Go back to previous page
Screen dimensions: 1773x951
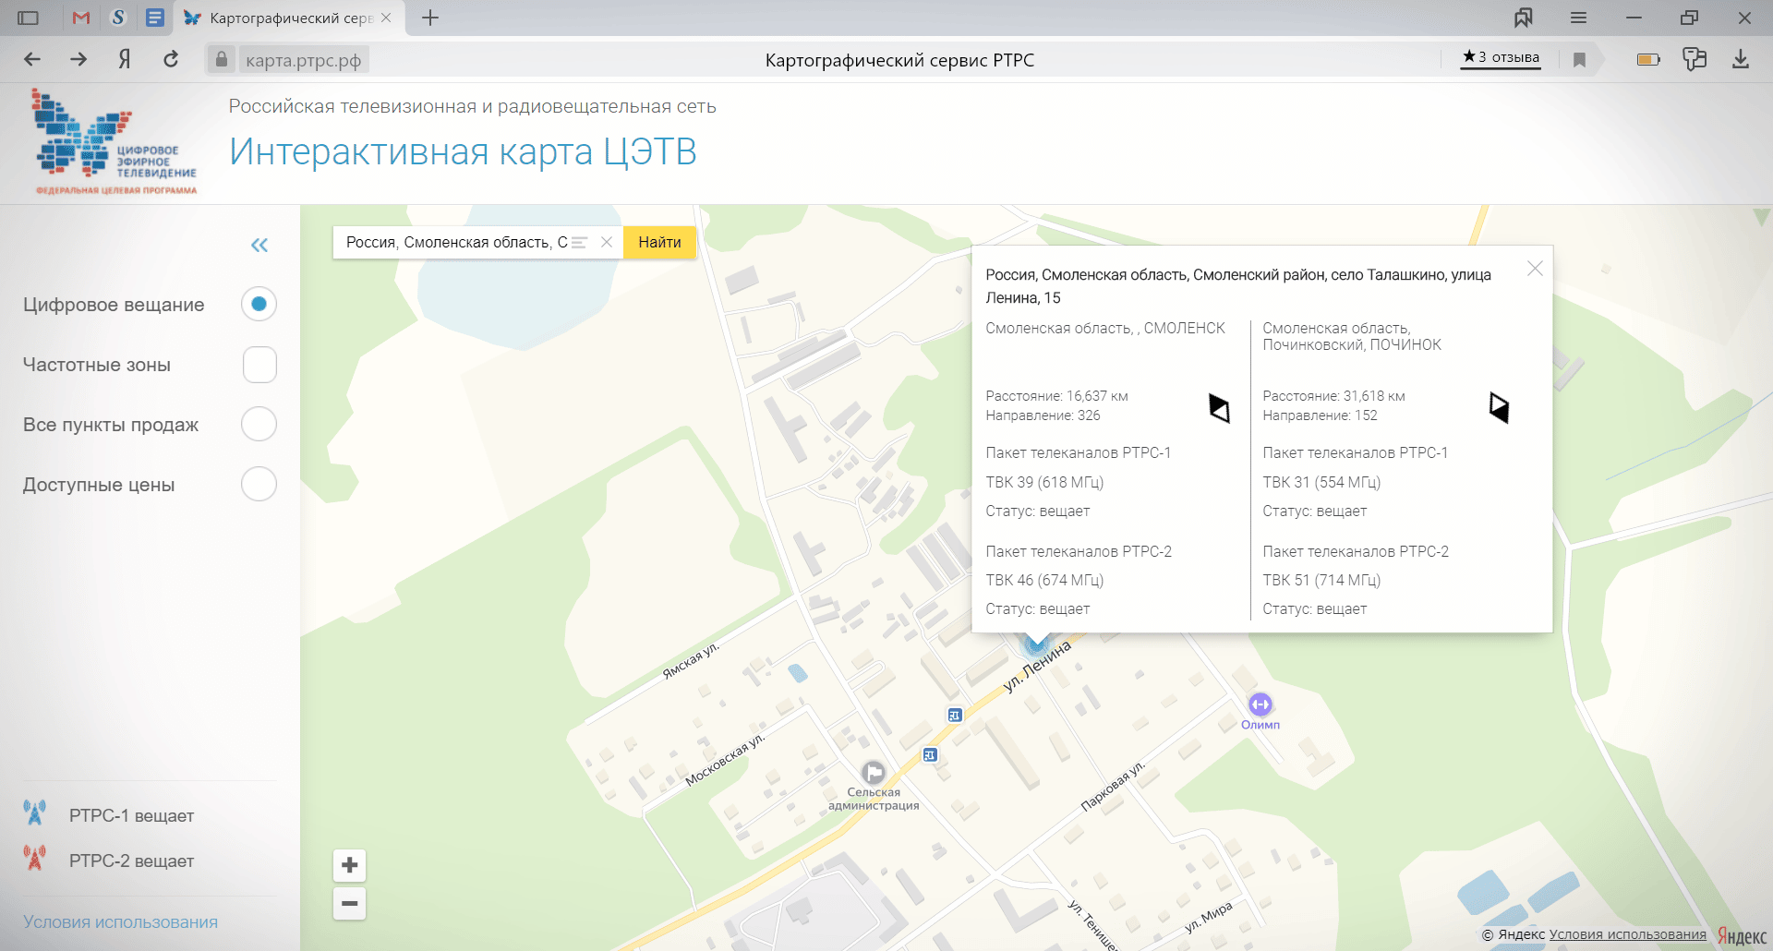click(32, 59)
